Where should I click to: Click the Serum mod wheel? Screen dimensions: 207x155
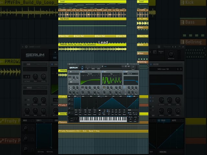[x=77, y=119]
